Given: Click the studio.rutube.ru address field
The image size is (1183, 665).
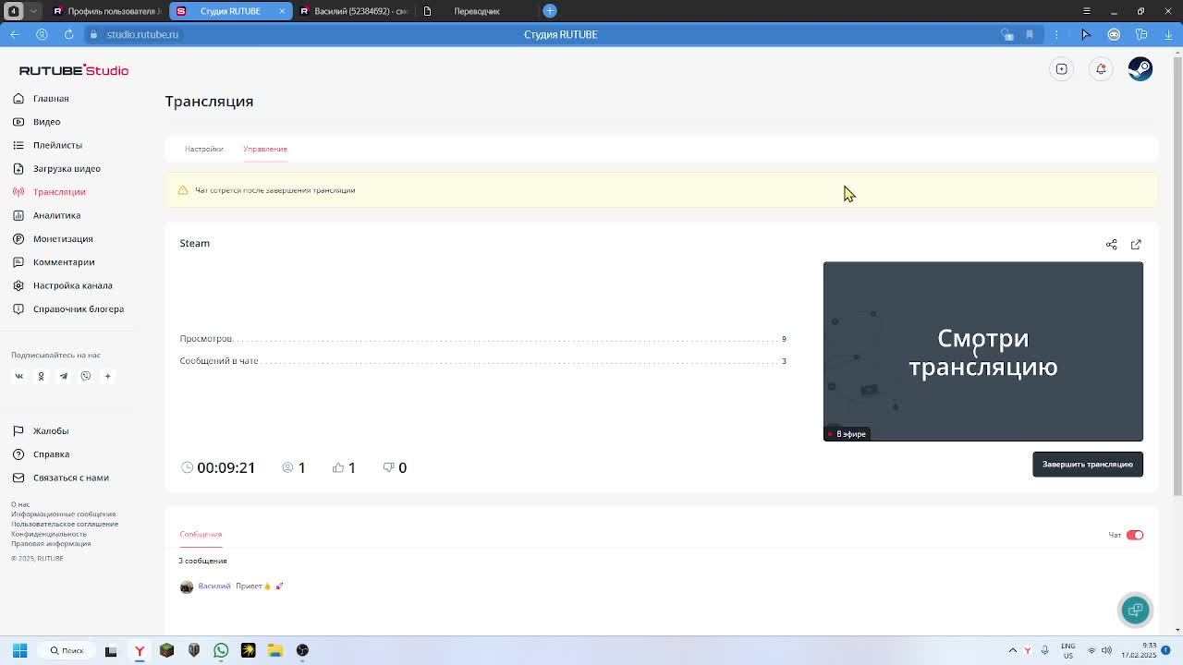Looking at the screenshot, I should 142,34.
